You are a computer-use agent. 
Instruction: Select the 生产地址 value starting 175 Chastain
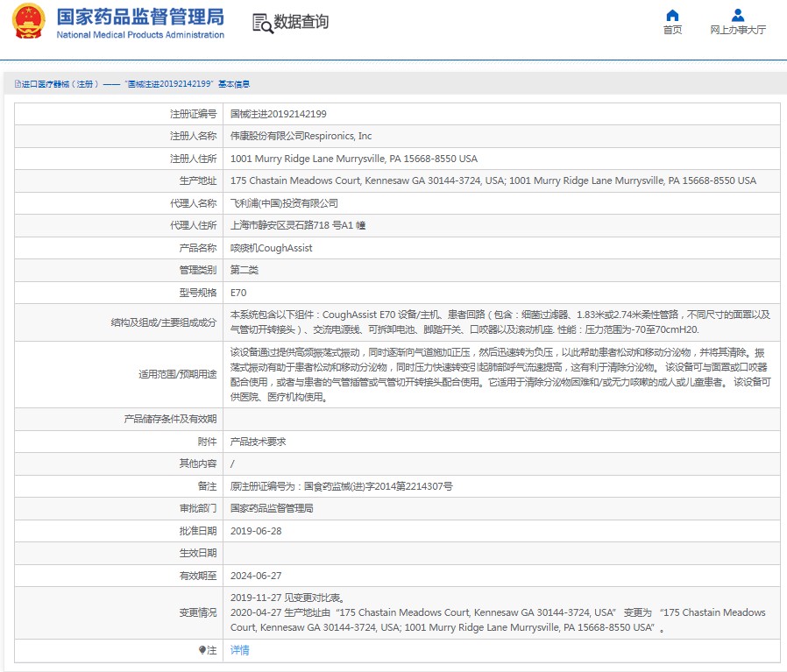click(493, 180)
